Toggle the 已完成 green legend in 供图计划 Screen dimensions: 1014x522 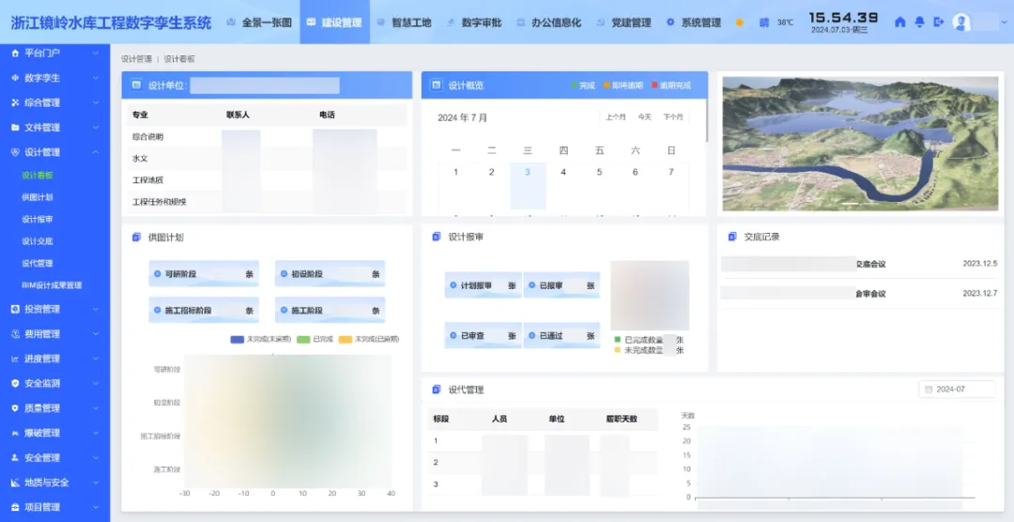pyautogui.click(x=303, y=339)
